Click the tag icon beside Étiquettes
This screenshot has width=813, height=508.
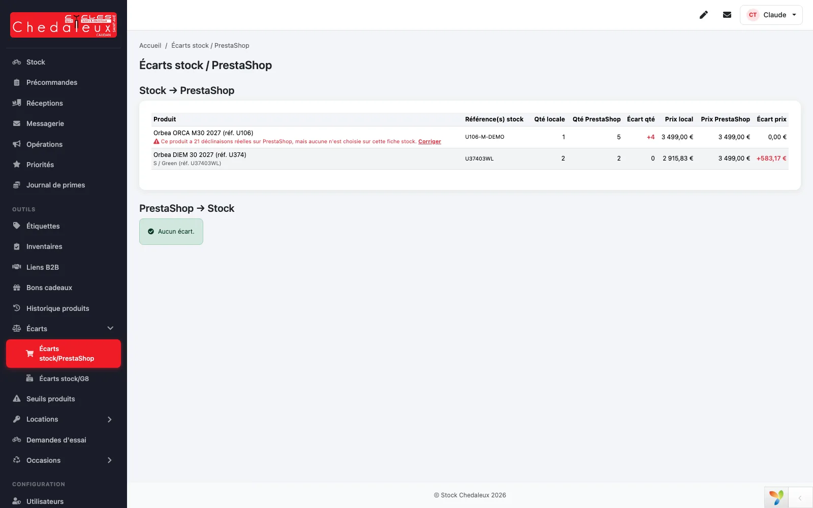point(17,226)
